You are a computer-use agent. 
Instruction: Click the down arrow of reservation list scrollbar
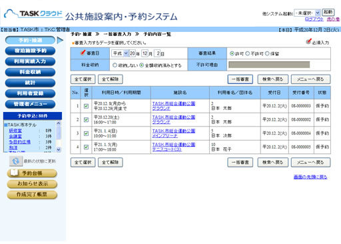[59, 149]
